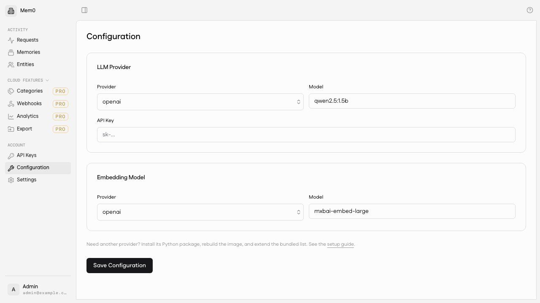Open Webhooks in the sidebar
Screen dimensions: 540x303
pos(38,104)
